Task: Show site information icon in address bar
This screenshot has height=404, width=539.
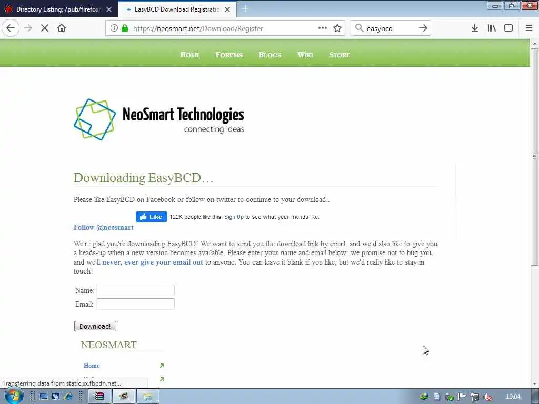Action: tap(114, 28)
